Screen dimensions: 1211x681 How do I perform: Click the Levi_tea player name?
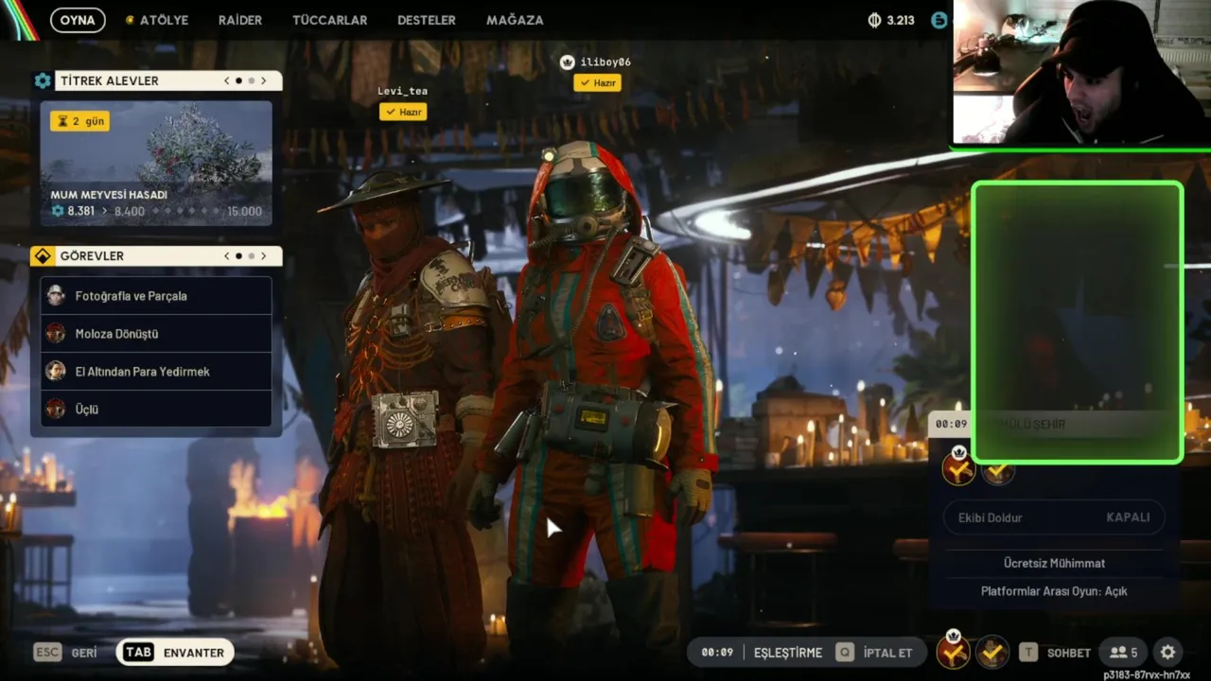[402, 91]
